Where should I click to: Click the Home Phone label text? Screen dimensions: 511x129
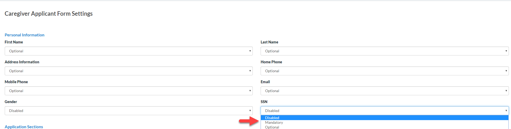tap(271, 62)
